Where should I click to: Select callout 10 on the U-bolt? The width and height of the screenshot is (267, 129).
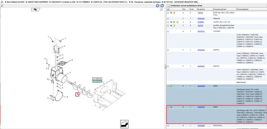(x=48, y=79)
